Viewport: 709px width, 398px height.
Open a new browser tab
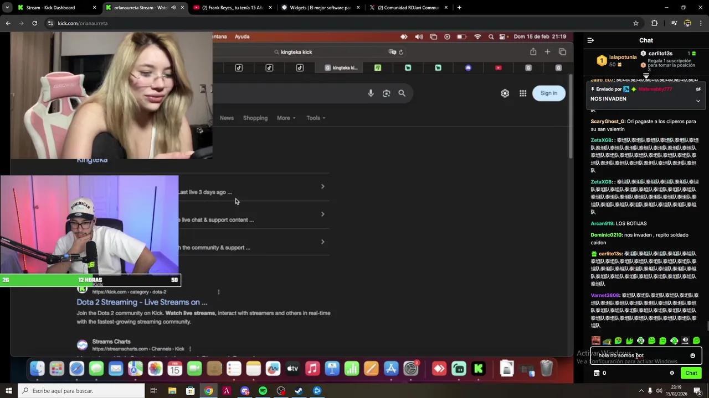click(459, 8)
